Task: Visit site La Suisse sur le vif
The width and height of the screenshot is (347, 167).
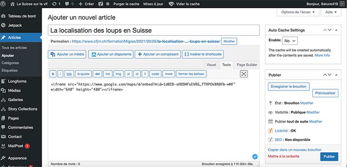Action: coord(29,4)
